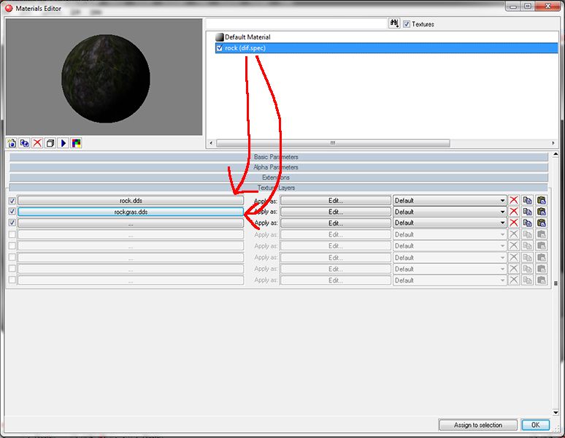565x438 pixels.
Task: Click the material list horizontal scrollbar thumb
Action: (333, 143)
